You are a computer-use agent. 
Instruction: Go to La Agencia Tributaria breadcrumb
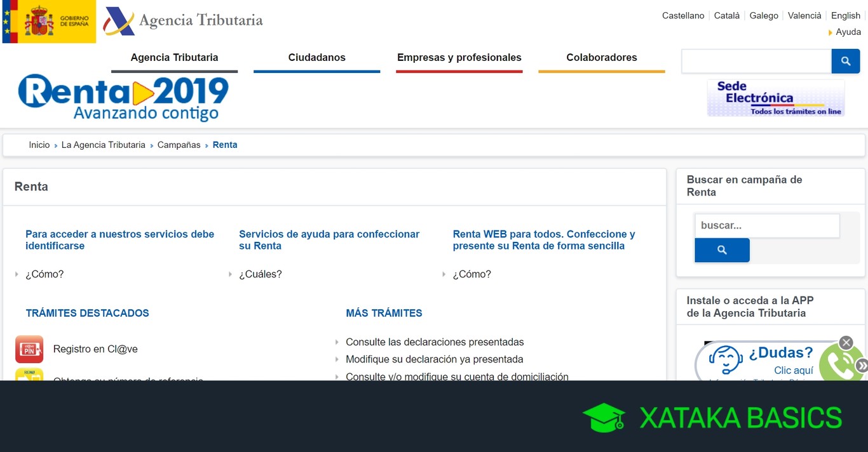coord(104,145)
